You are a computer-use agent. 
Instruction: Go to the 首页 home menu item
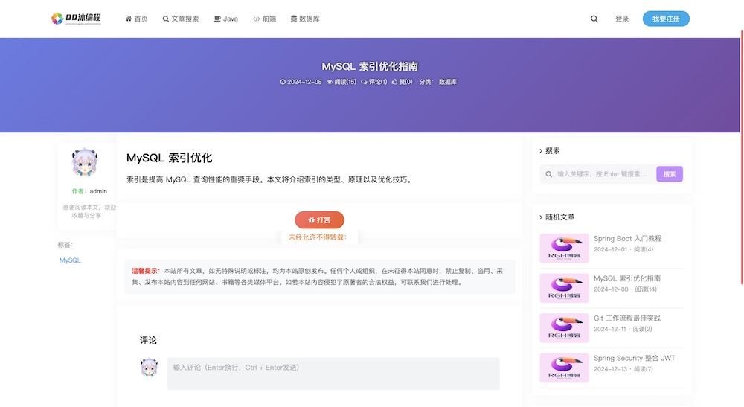pyautogui.click(x=137, y=19)
